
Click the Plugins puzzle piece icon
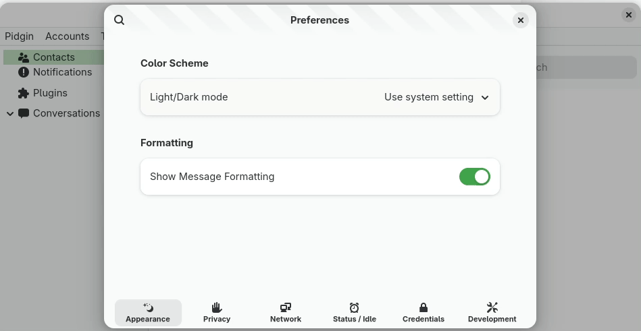[x=24, y=93]
